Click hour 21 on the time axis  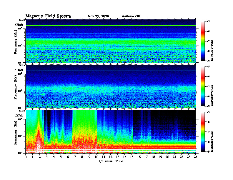pyautogui.click(x=174, y=157)
